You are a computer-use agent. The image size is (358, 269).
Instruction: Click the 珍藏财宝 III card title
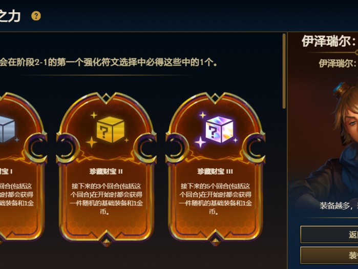215,172
